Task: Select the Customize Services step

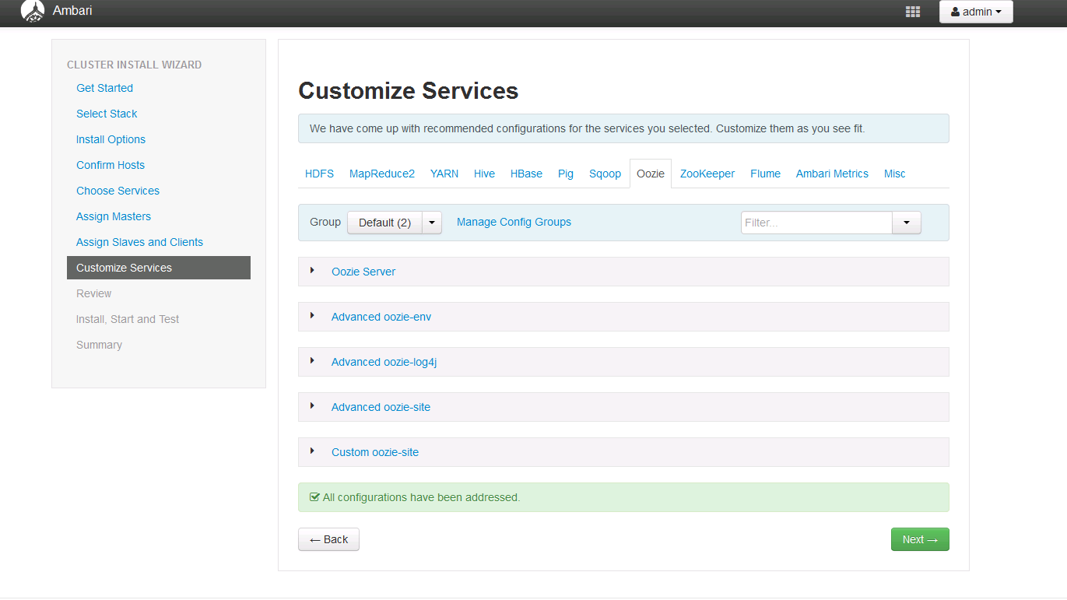Action: click(x=159, y=268)
